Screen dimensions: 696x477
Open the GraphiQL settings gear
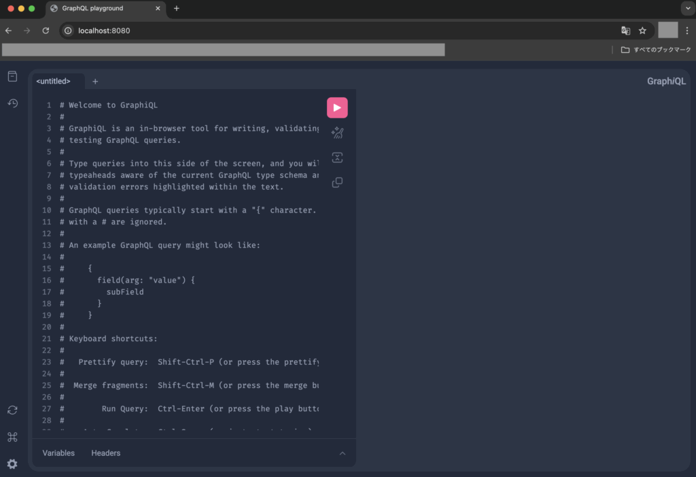coord(12,464)
